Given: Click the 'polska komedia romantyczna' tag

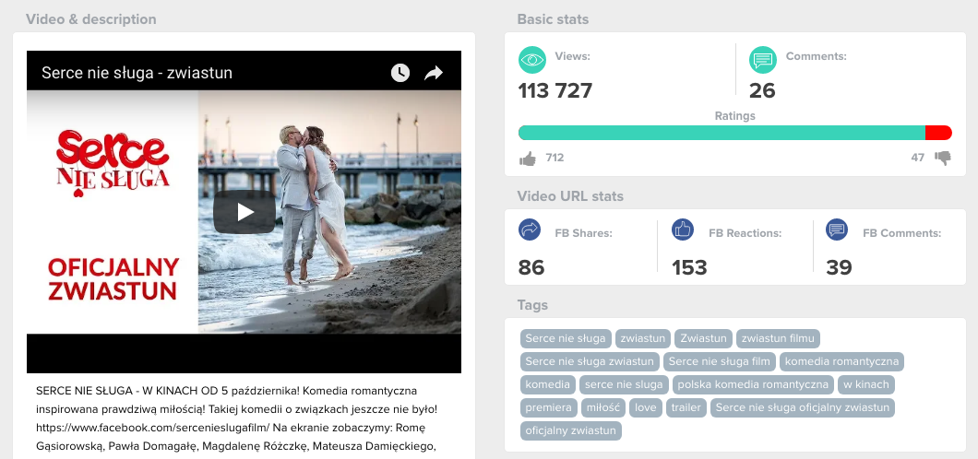Looking at the screenshot, I should (x=752, y=384).
